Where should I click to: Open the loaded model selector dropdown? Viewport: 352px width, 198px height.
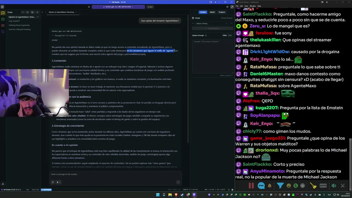[118, 7]
